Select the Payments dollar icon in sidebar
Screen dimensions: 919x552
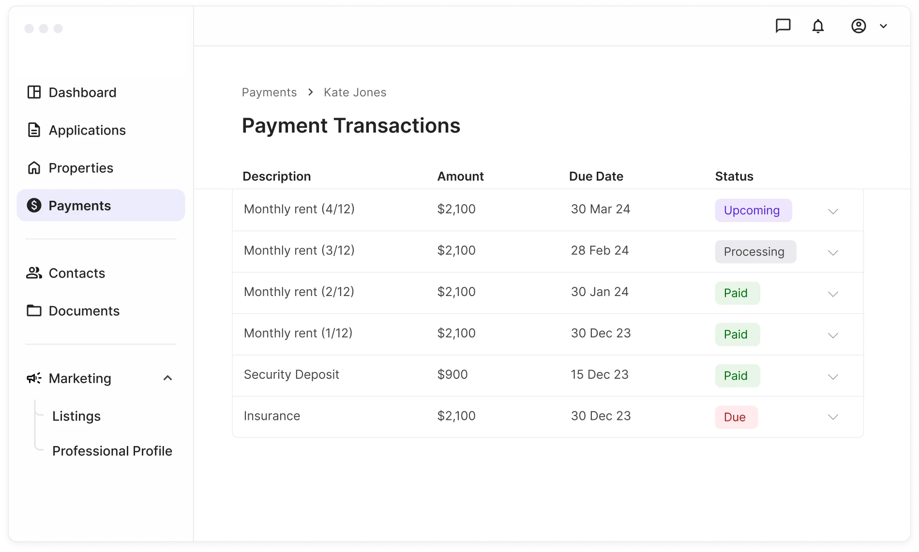pyautogui.click(x=33, y=205)
